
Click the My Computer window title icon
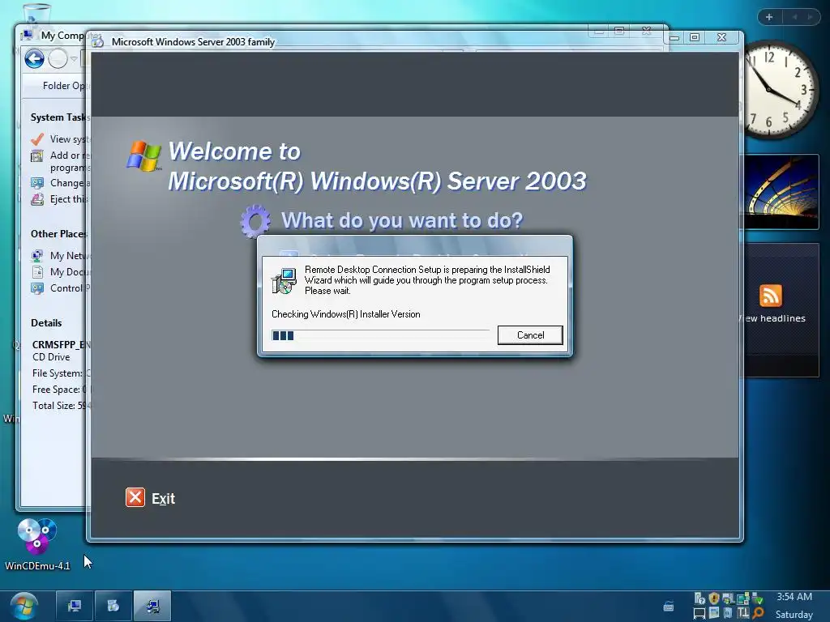(x=27, y=35)
